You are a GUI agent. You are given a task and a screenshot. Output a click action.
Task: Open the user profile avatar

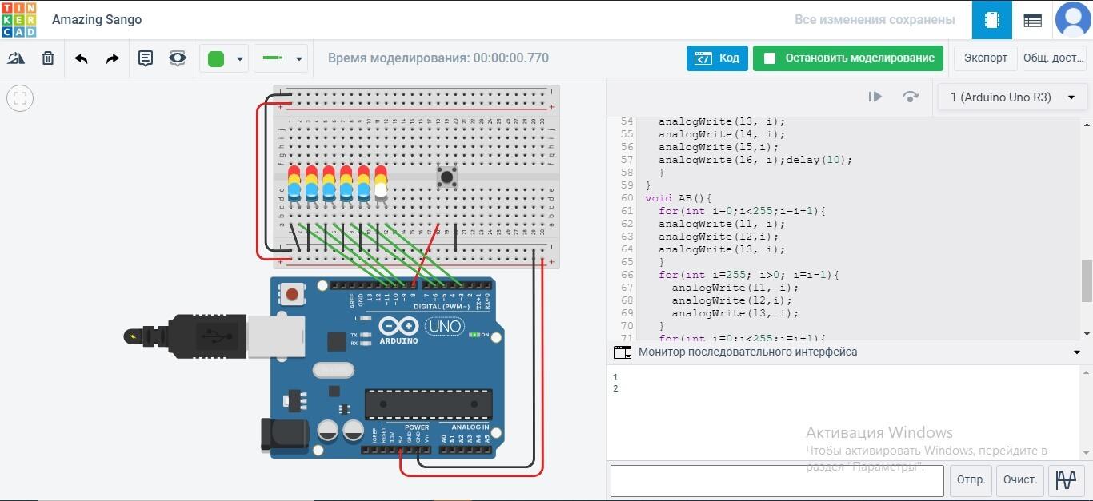[x=1073, y=20]
